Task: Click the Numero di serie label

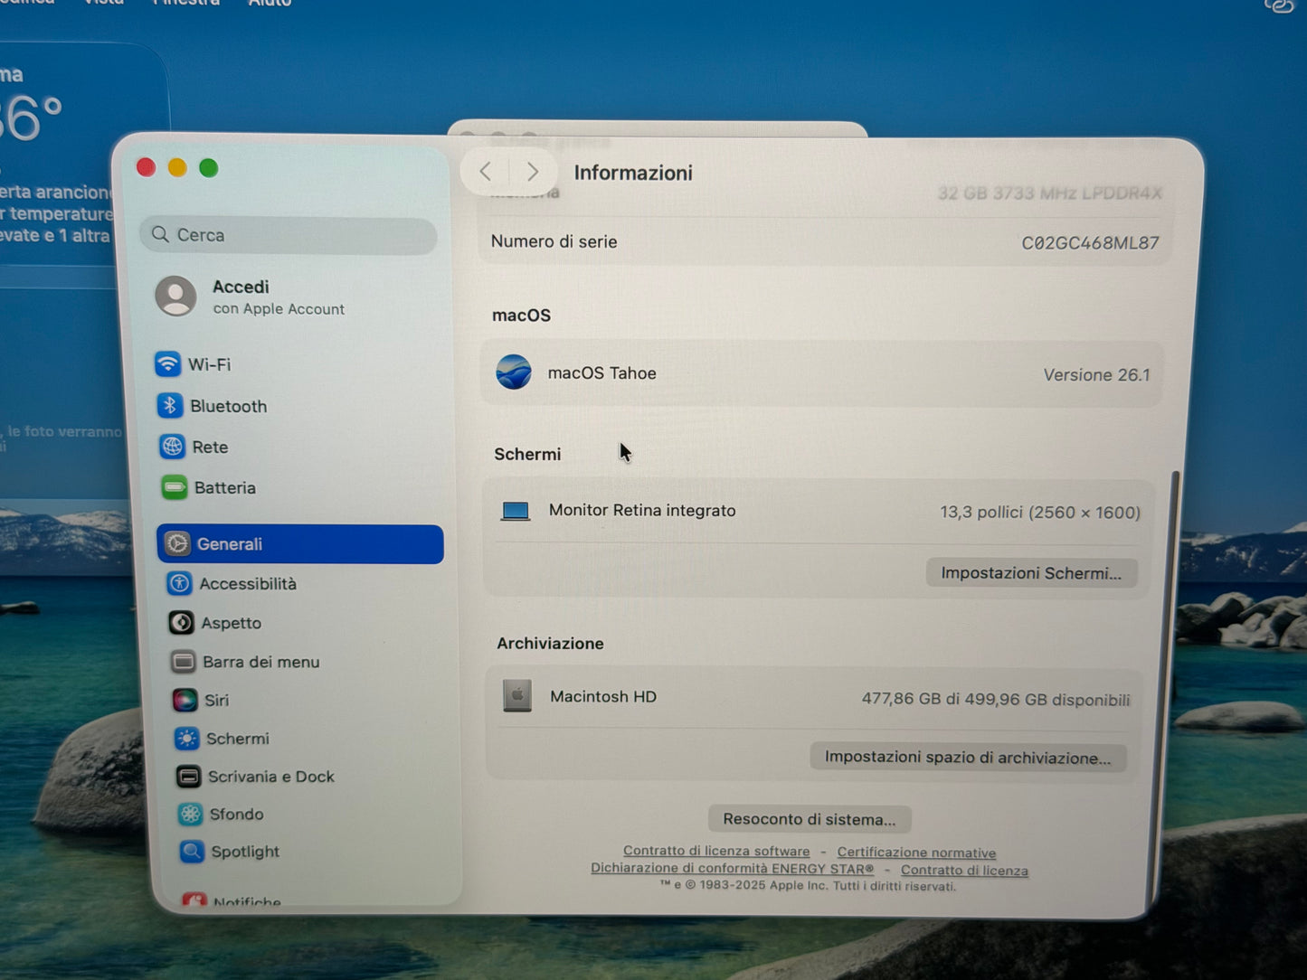Action: coord(554,241)
